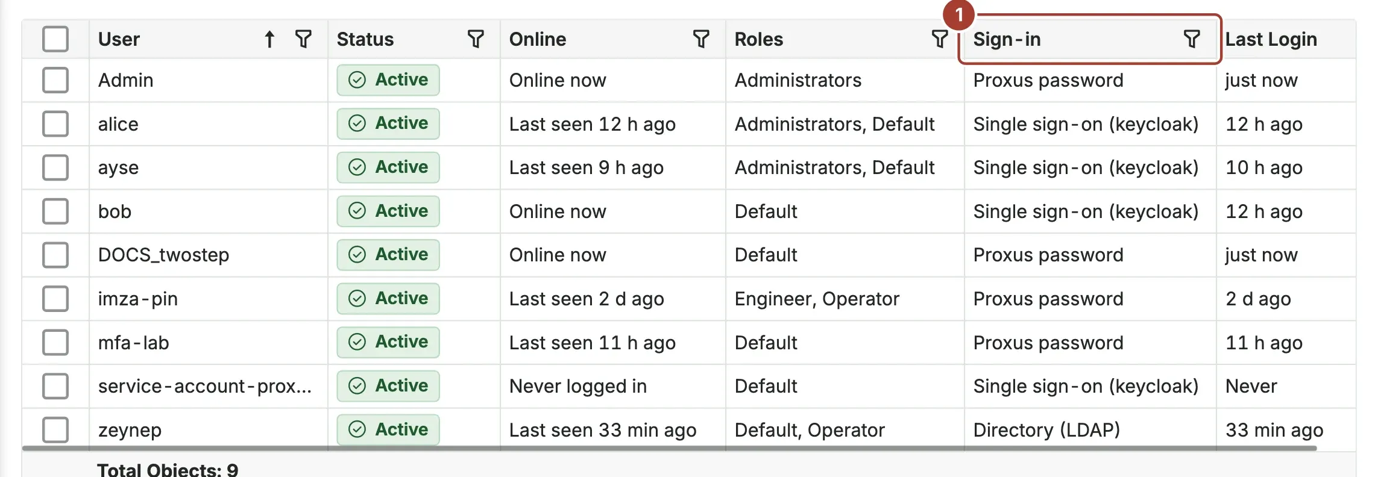1378x477 pixels.
Task: Click the Active badge in zeynep's row
Action: pos(388,430)
